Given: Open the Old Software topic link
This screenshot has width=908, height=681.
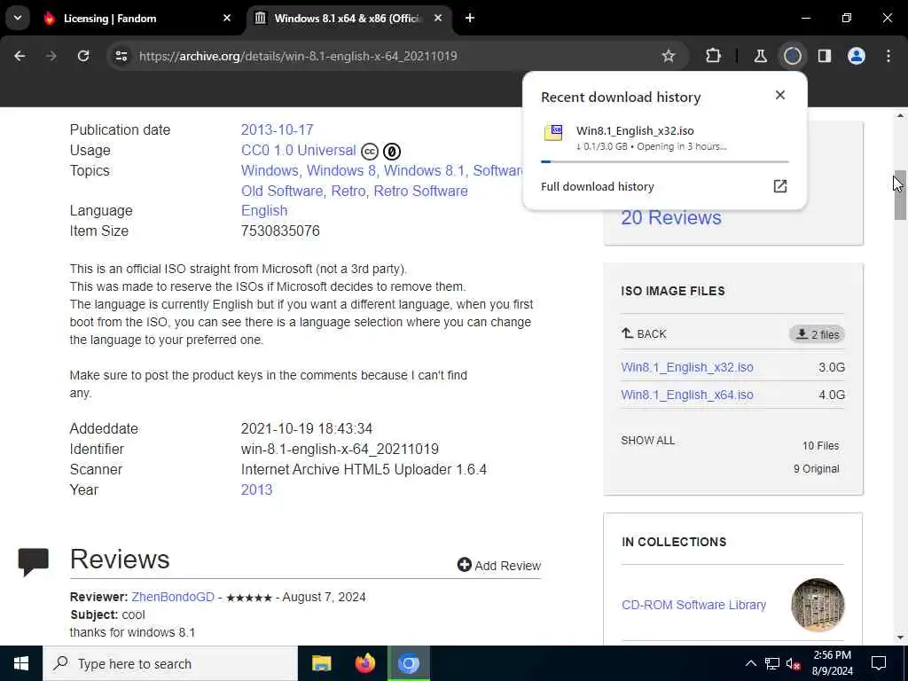Looking at the screenshot, I should coord(282,191).
